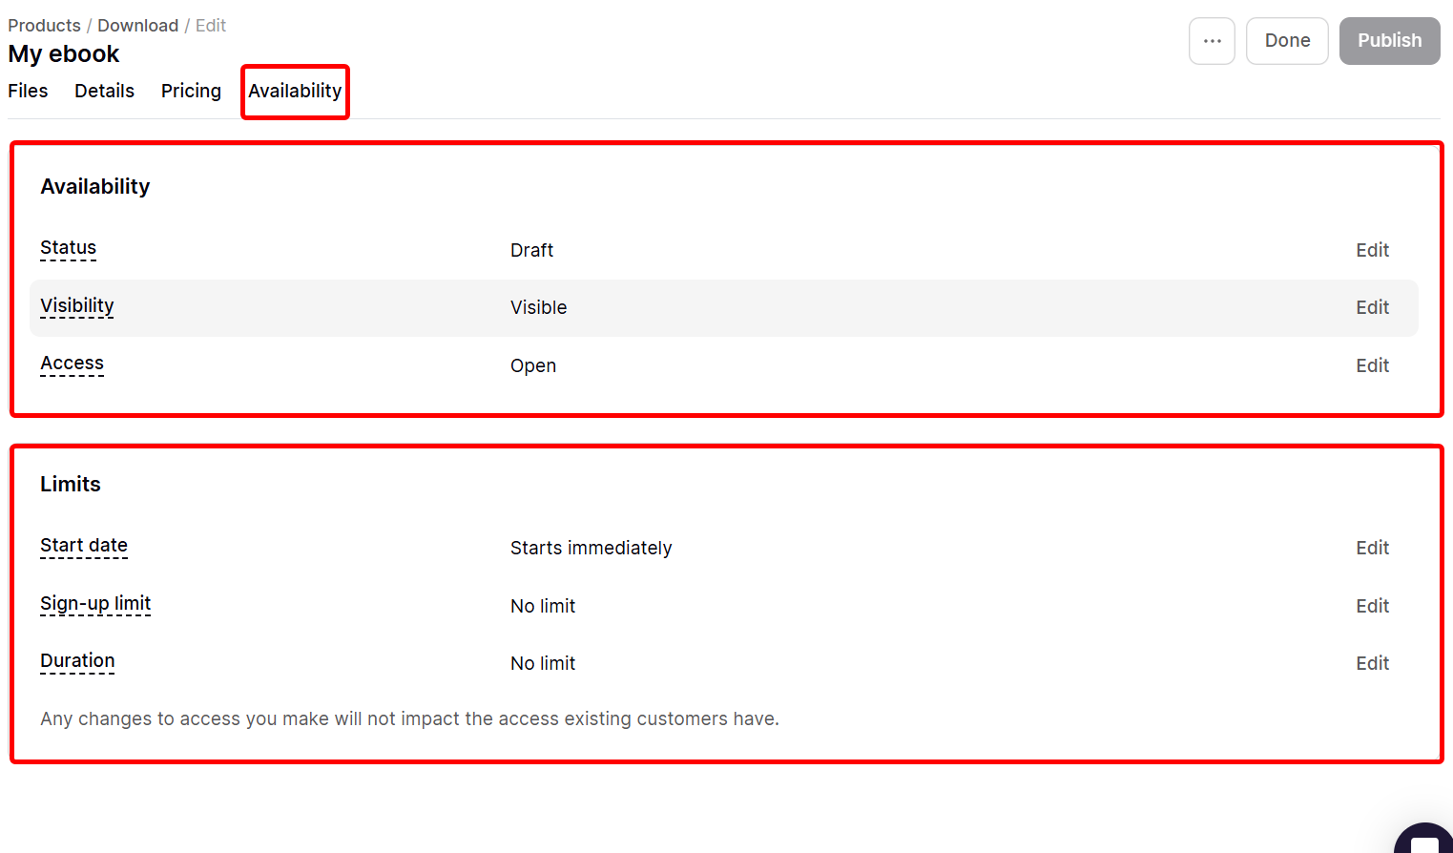Go to the Pricing tab
The image size is (1453, 853).
191,91
